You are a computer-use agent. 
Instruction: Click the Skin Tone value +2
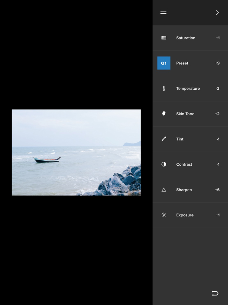point(217,114)
